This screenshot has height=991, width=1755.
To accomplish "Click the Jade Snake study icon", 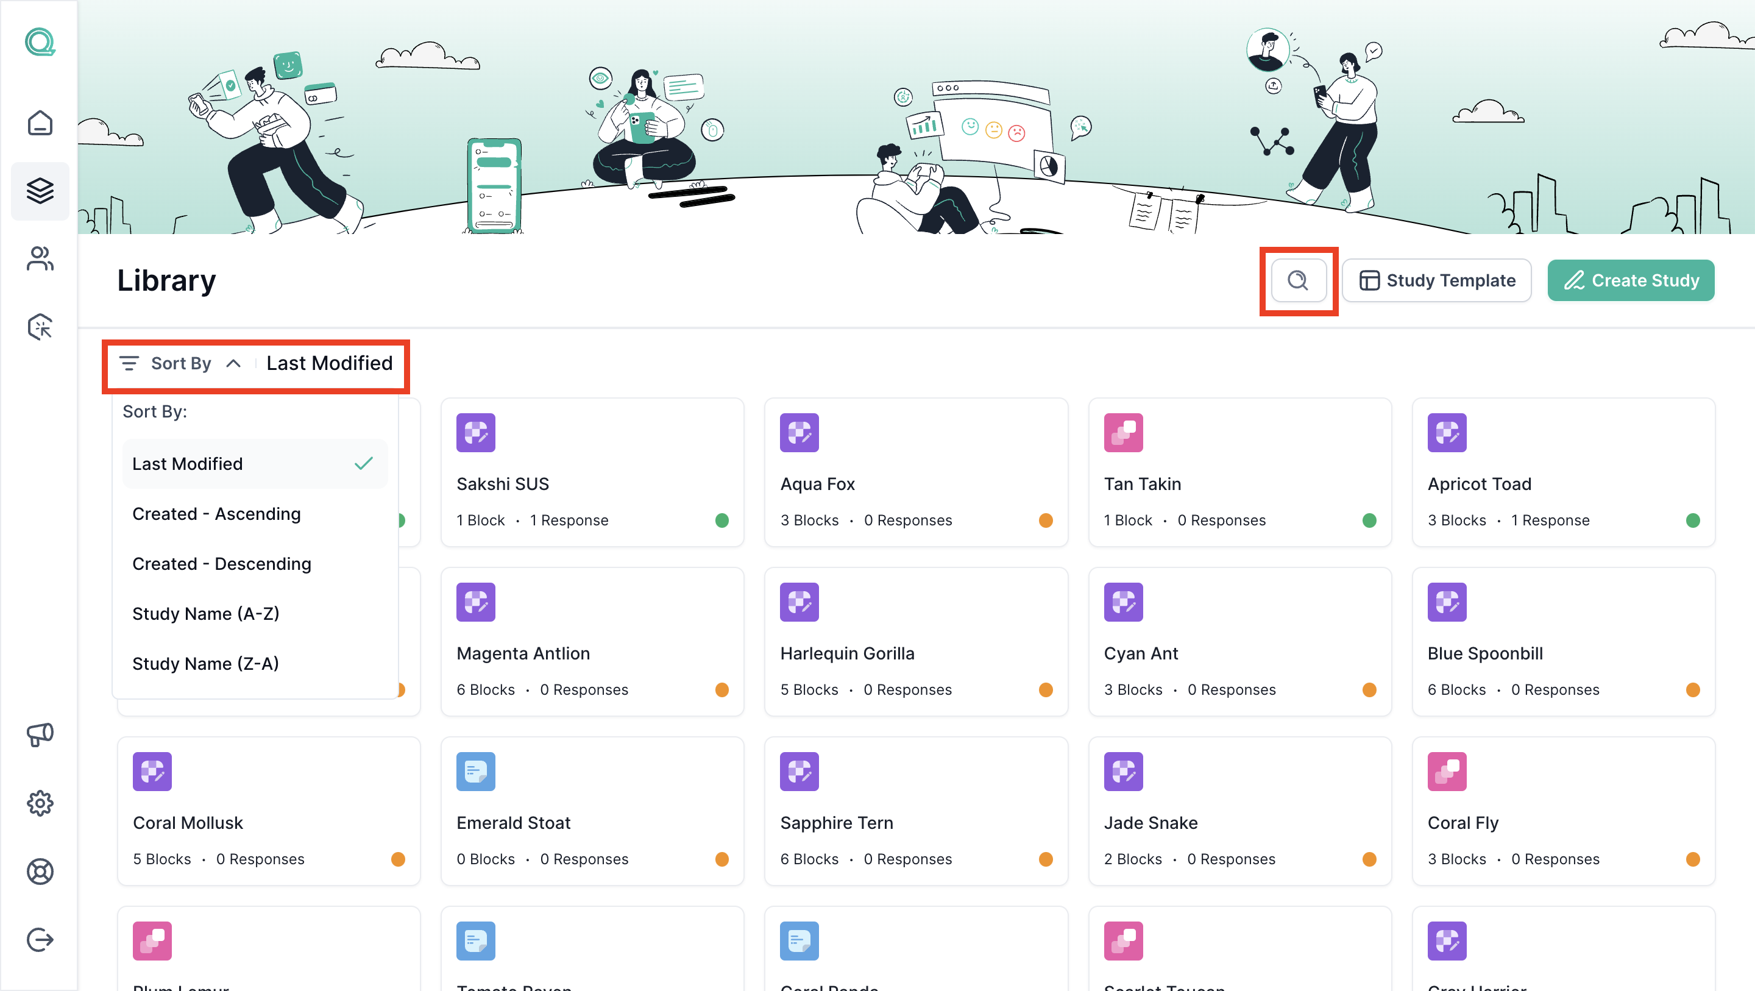I will click(x=1122, y=772).
